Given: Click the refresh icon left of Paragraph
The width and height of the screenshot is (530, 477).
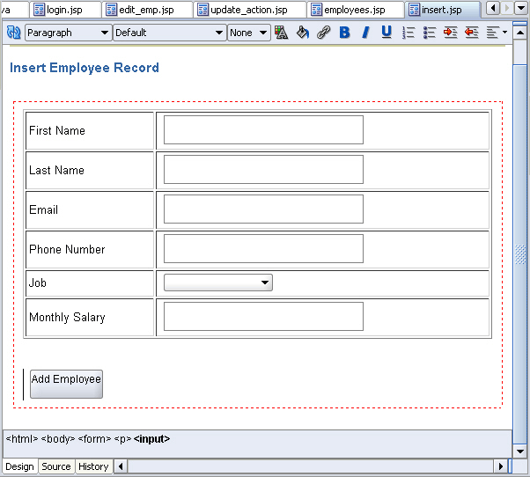Looking at the screenshot, I should pos(13,33).
